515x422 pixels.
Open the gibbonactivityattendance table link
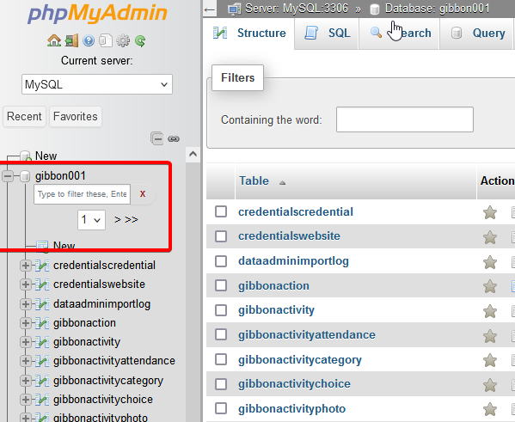click(307, 334)
